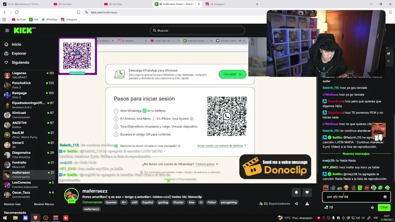Open the YouTube bookmark
Viewport: 395px width, 222px height.
tap(19, 19)
